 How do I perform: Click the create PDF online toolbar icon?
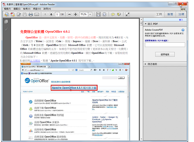pos(7,14)
